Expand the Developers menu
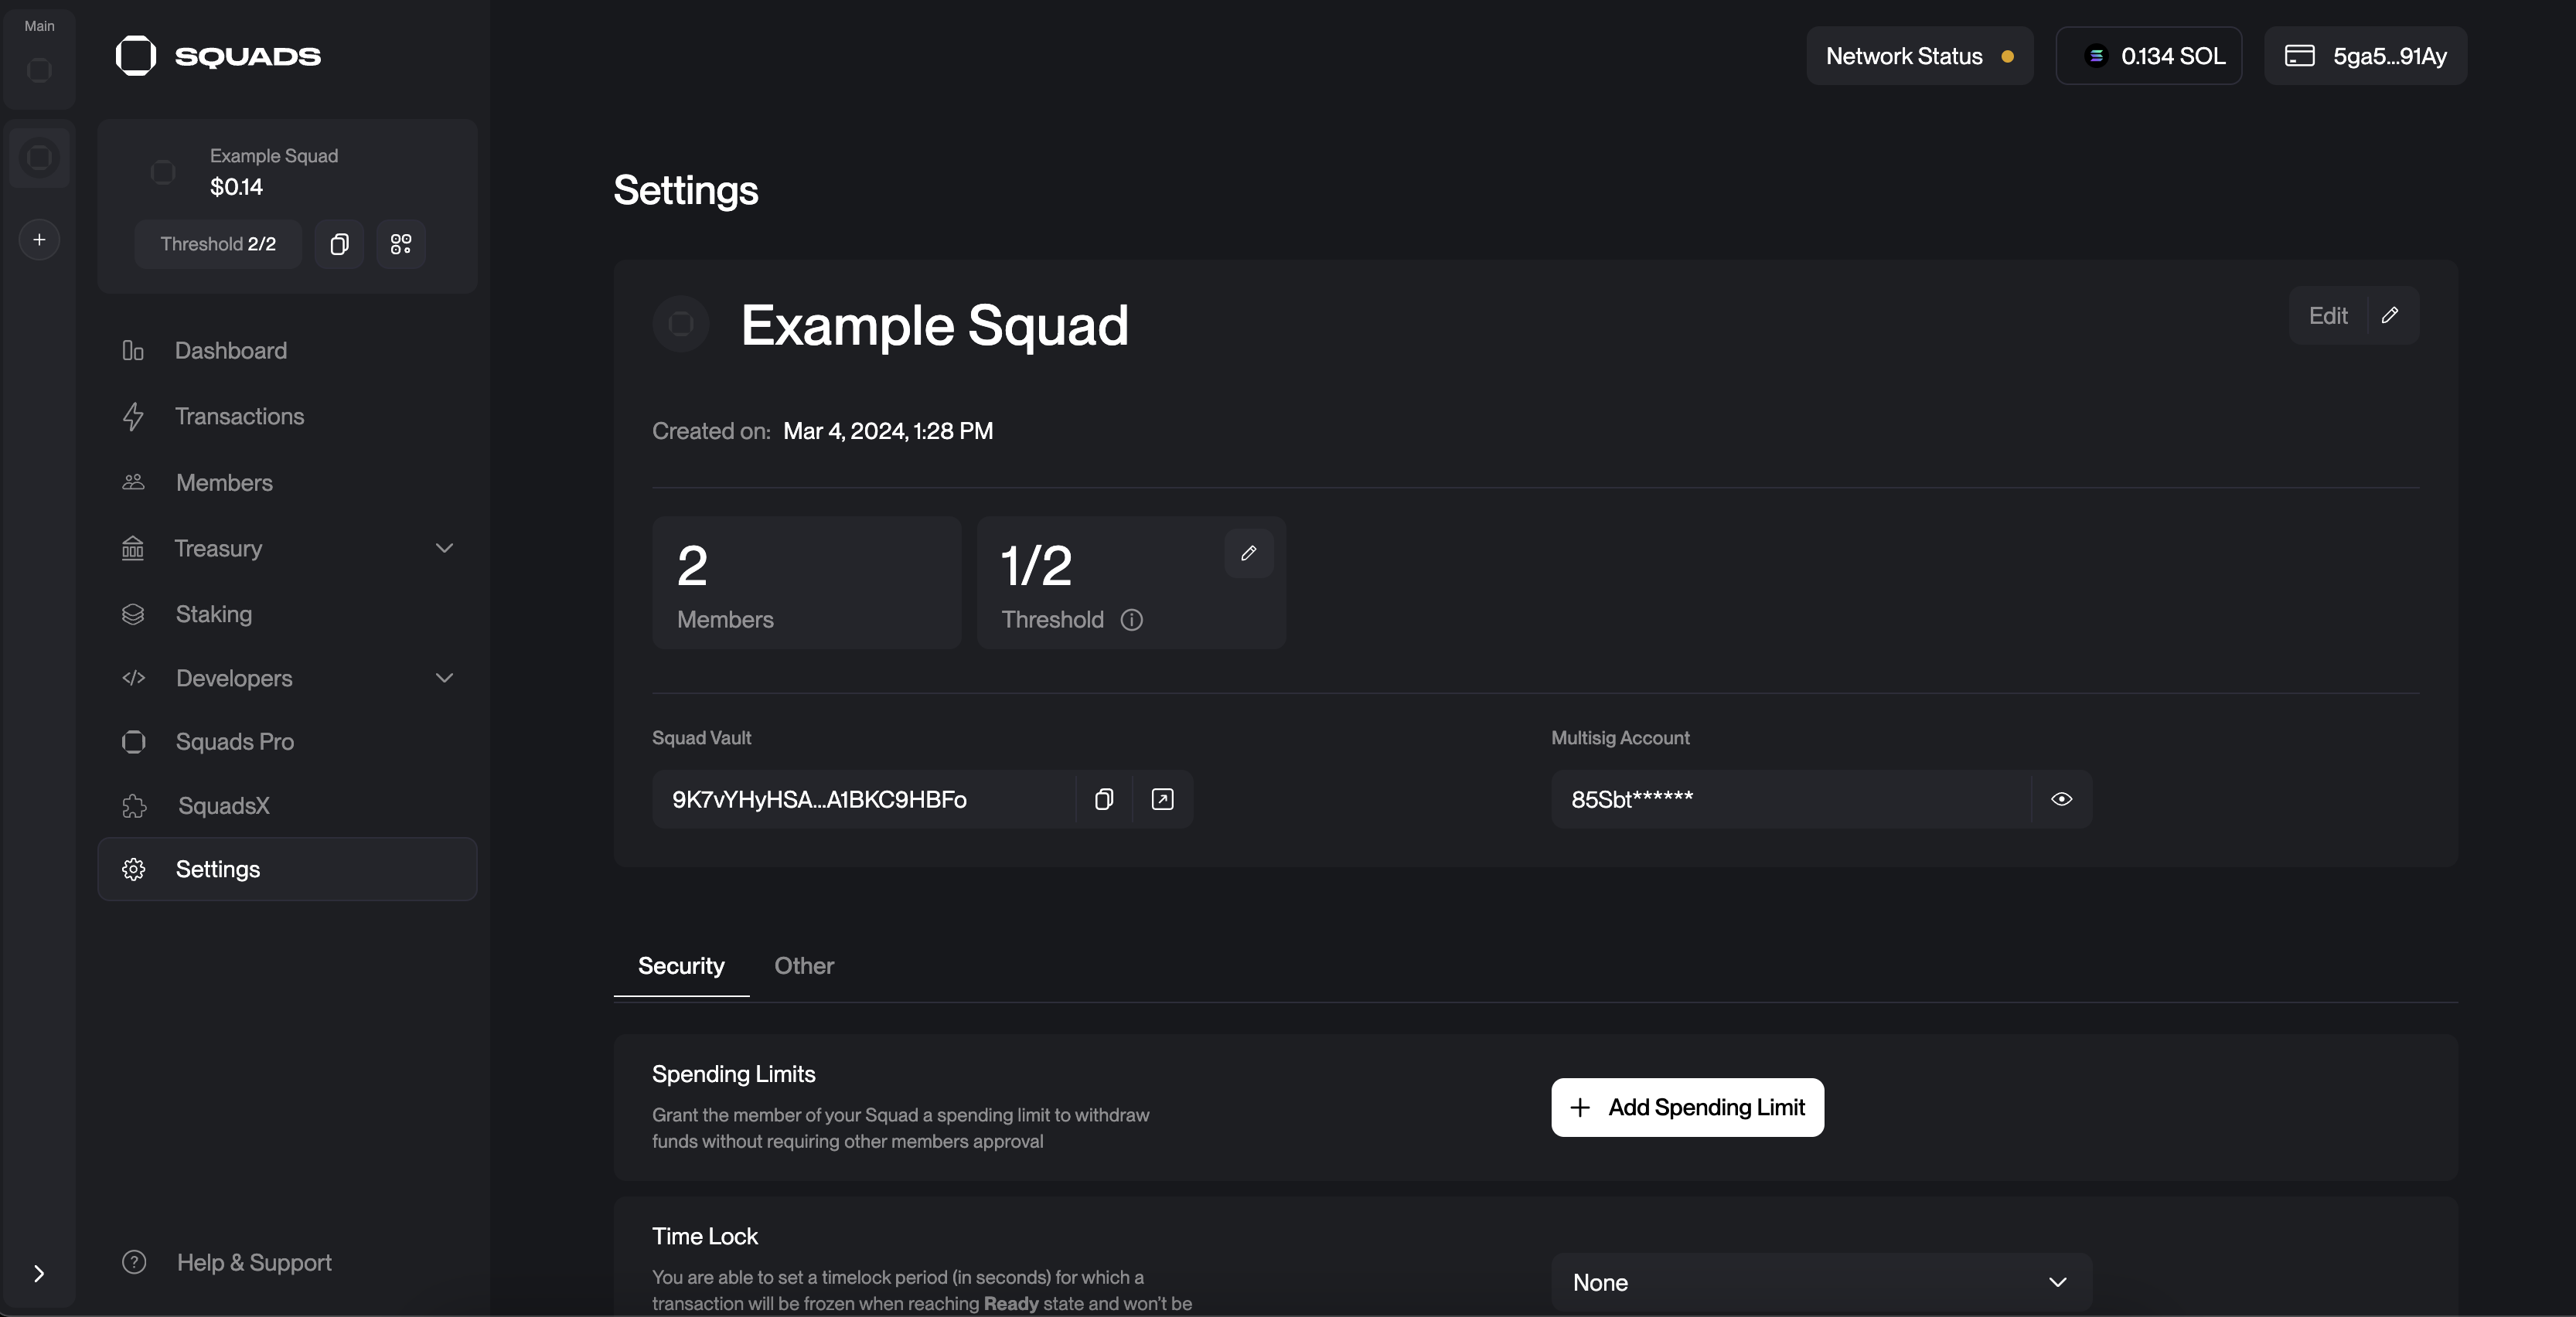The width and height of the screenshot is (2576, 1317). click(x=444, y=678)
